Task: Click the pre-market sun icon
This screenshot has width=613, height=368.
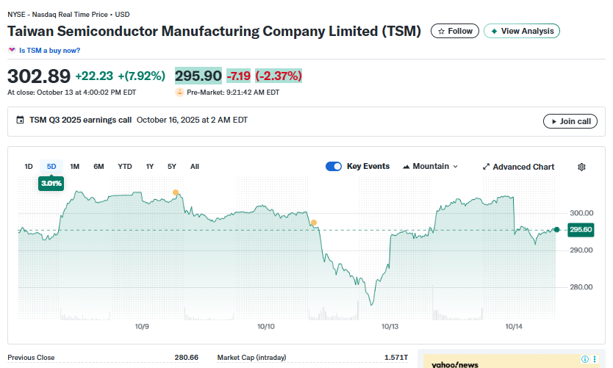Action: (179, 93)
